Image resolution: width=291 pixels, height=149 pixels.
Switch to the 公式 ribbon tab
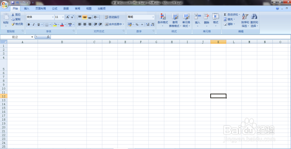(55, 8)
